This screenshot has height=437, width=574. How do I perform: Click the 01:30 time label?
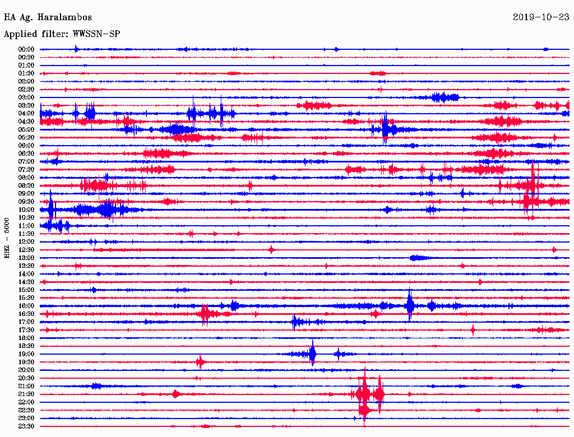coord(26,73)
